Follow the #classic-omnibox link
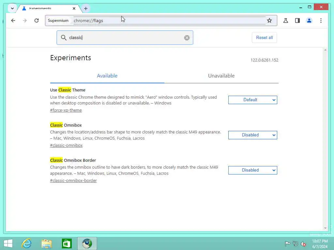The image size is (334, 250). click(66, 145)
